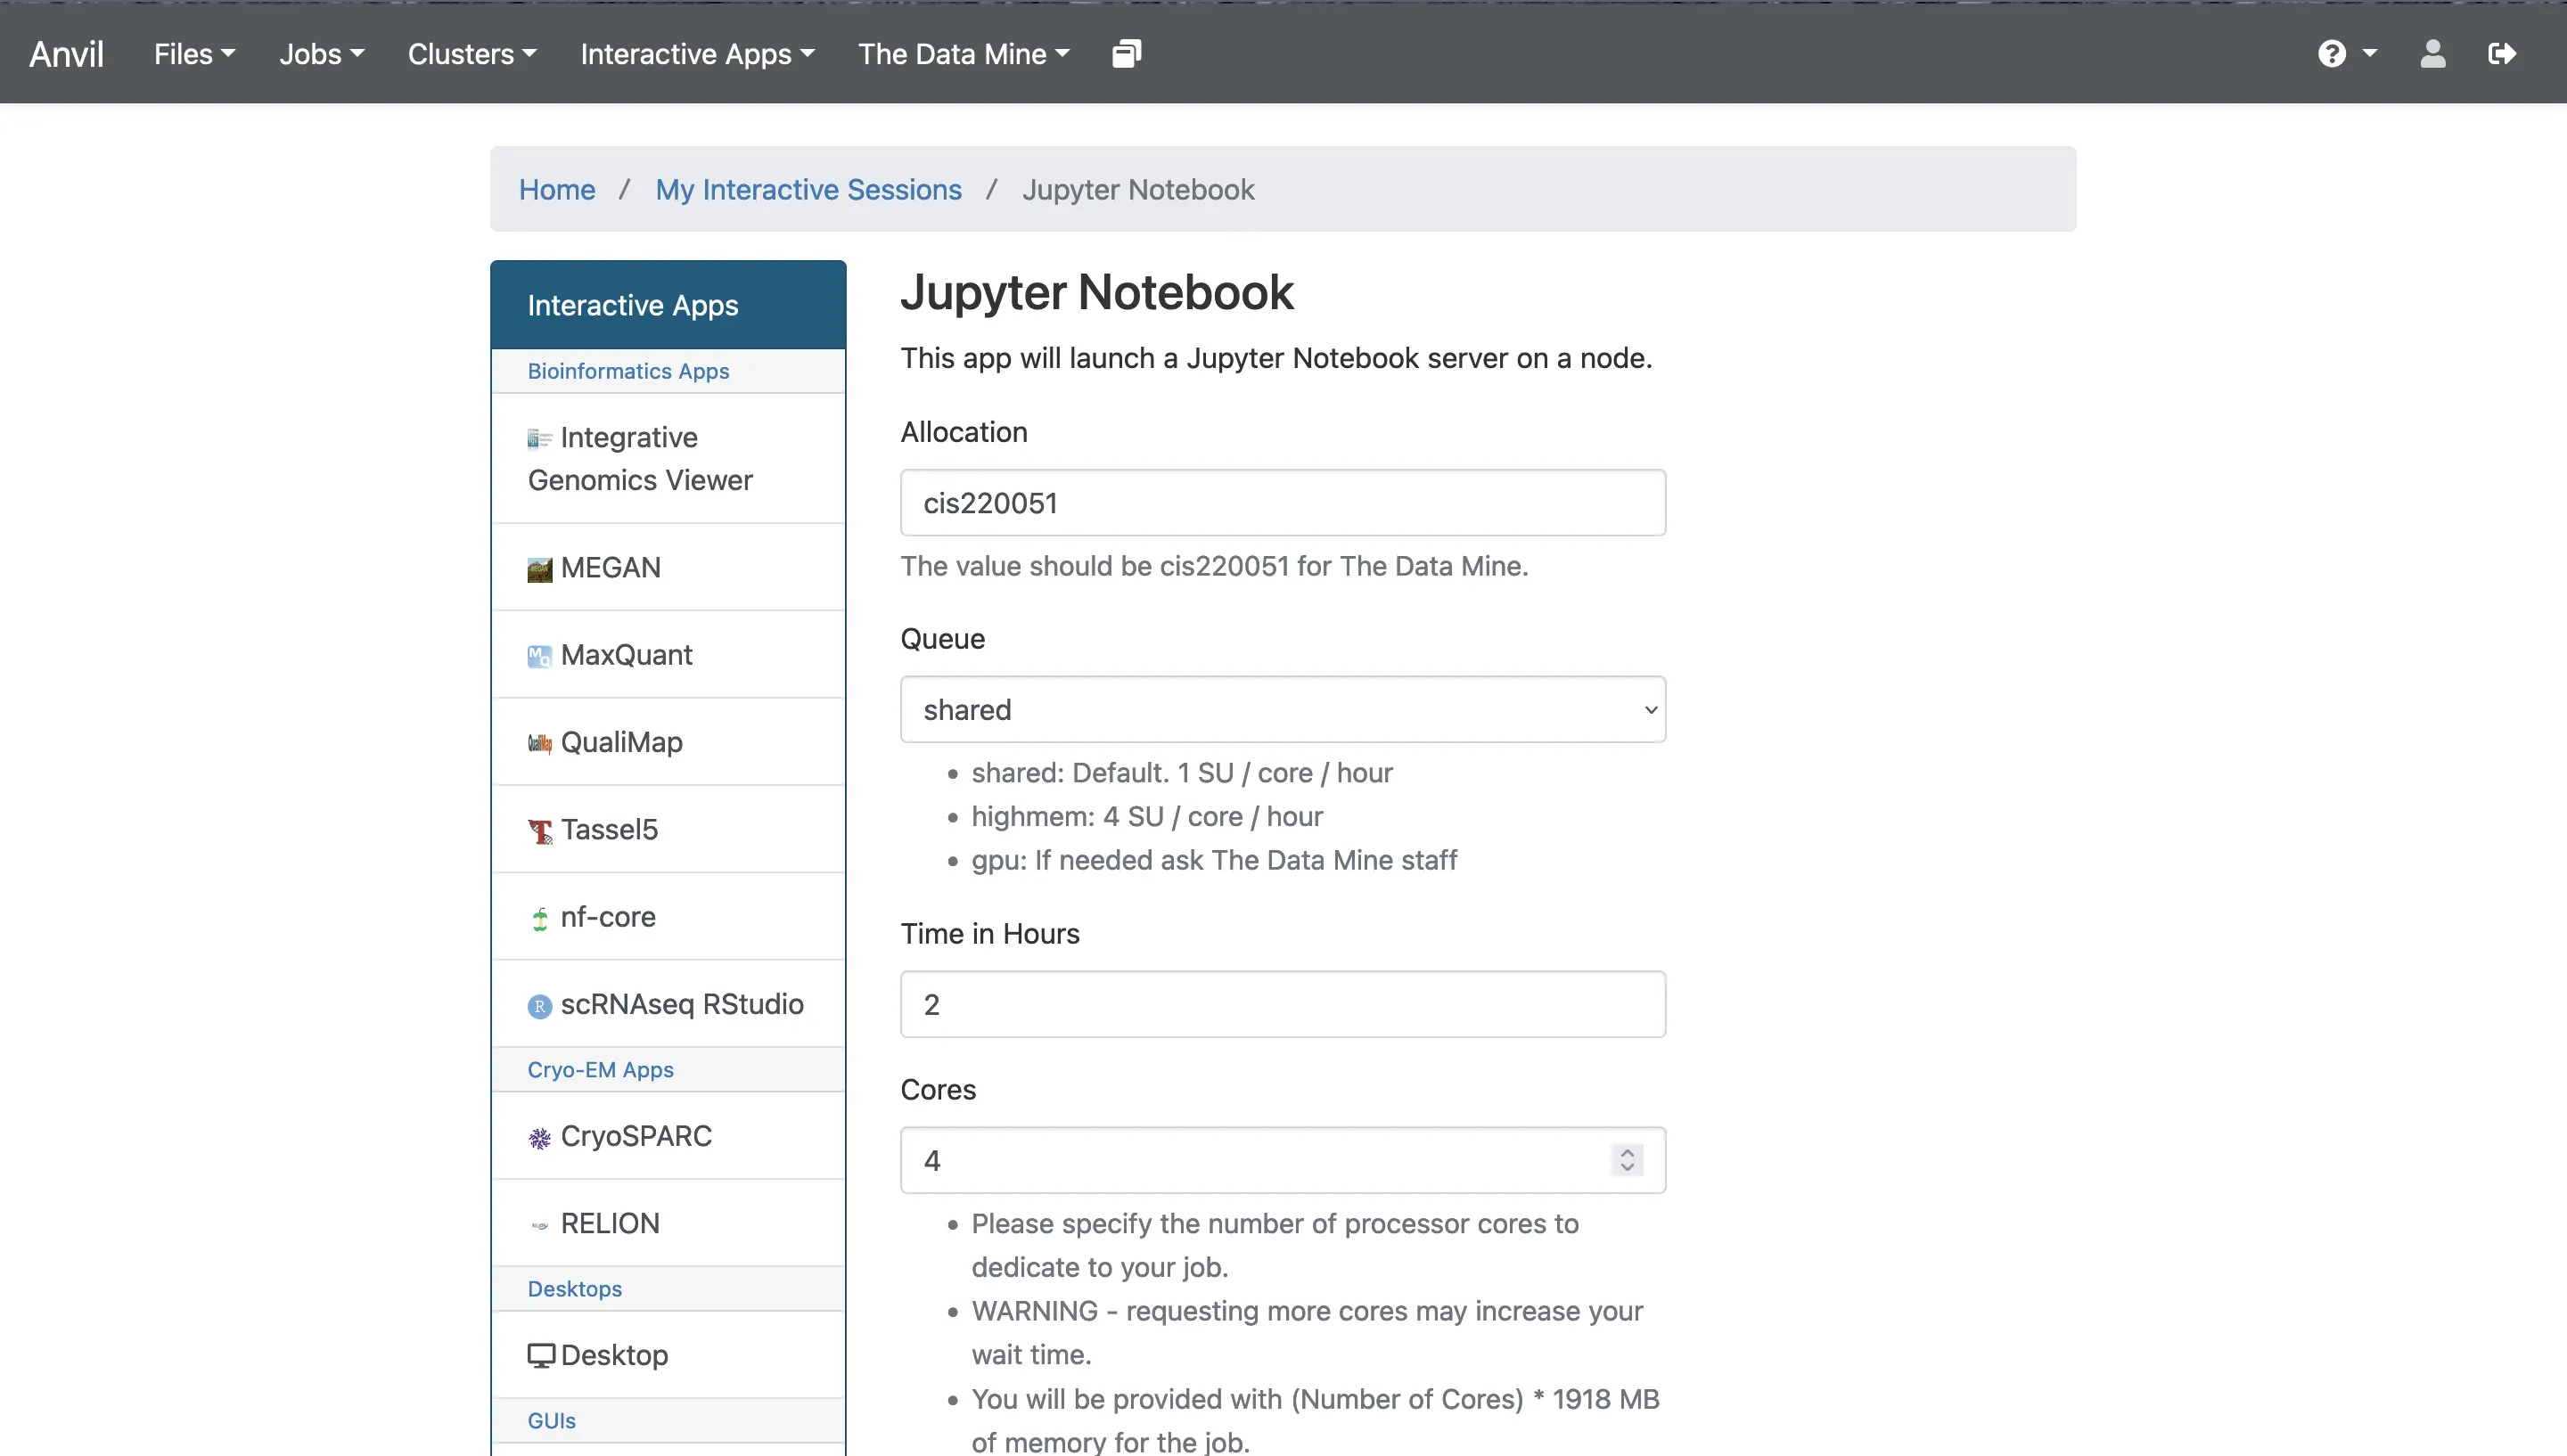
Task: Expand the Interactive Apps menu
Action: [696, 53]
